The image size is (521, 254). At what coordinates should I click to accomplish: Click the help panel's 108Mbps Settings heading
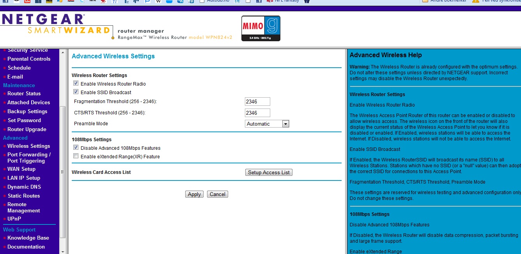point(370,214)
